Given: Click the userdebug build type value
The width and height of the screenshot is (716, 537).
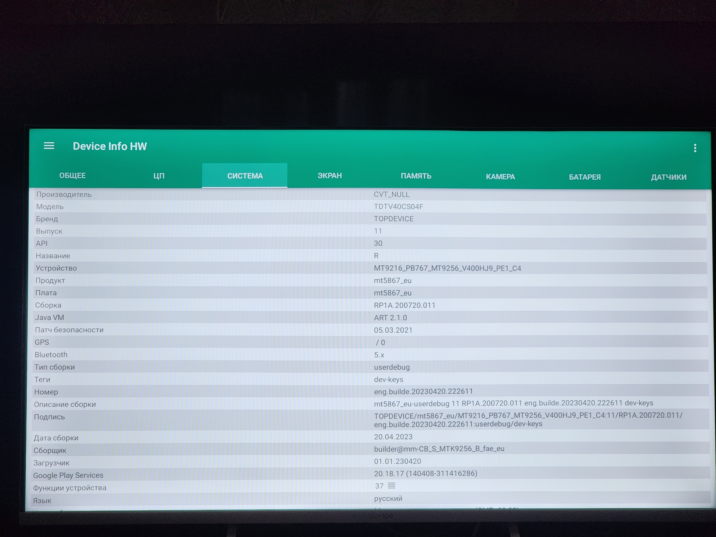Looking at the screenshot, I should [392, 367].
